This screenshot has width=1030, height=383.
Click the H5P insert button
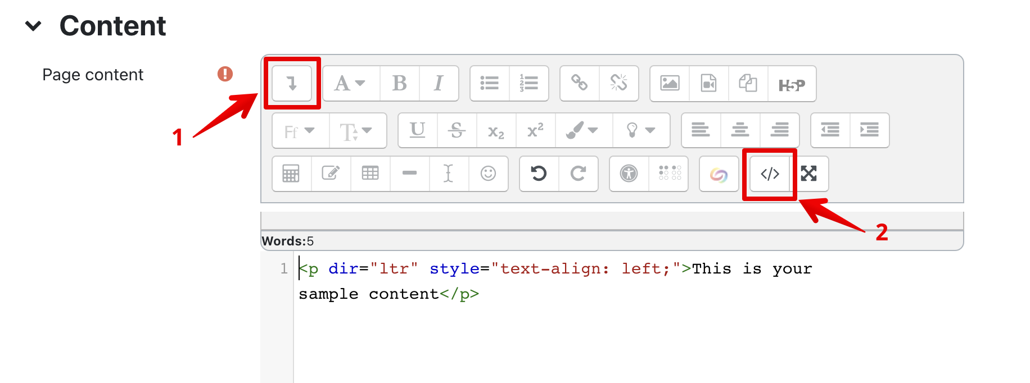792,85
